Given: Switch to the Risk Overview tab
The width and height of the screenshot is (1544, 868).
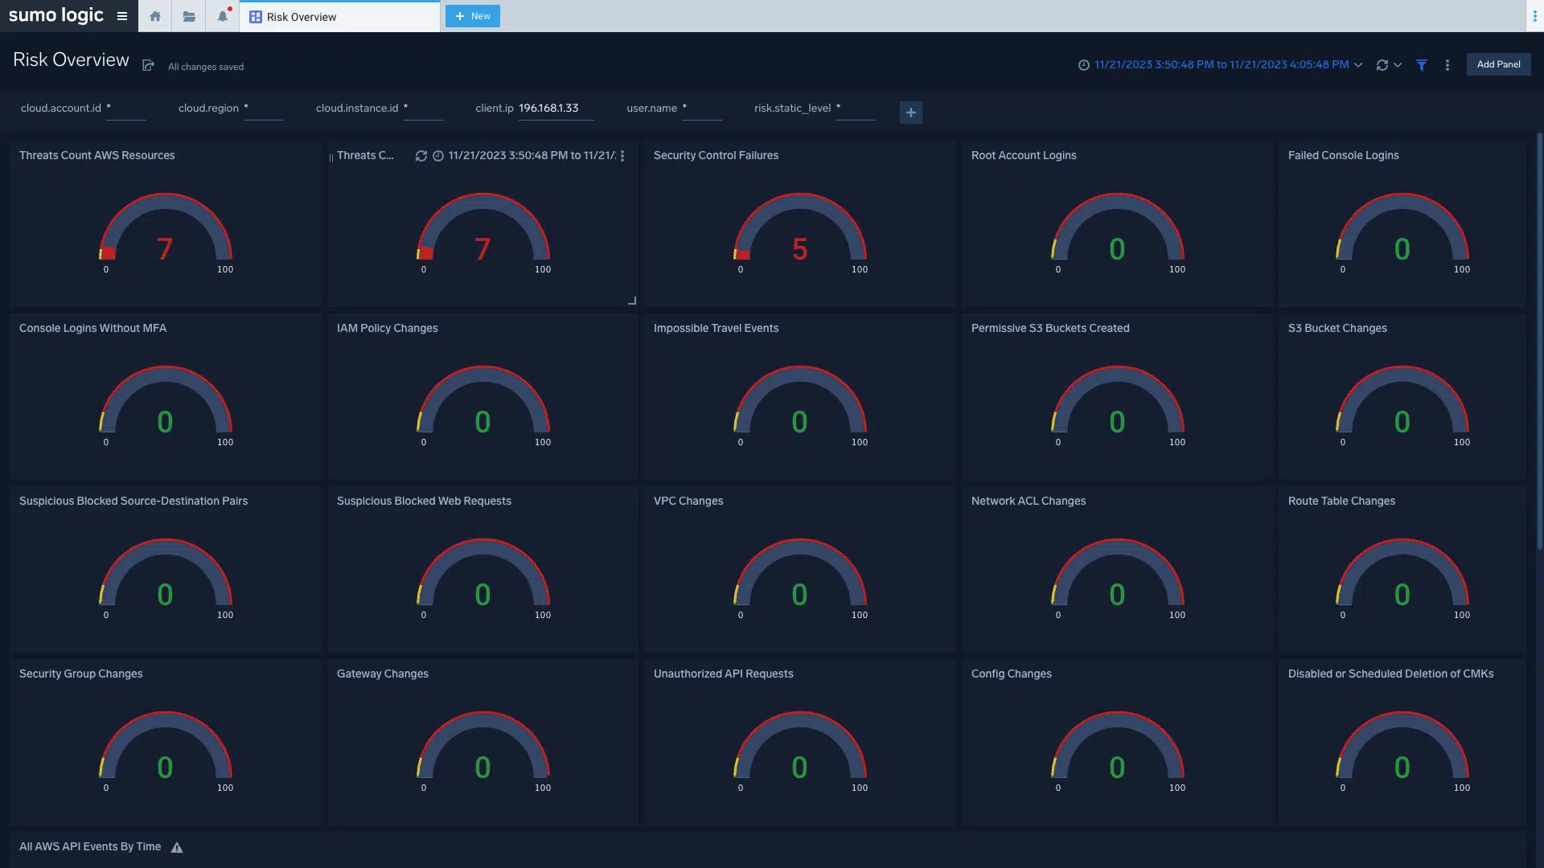Looking at the screenshot, I should point(302,17).
